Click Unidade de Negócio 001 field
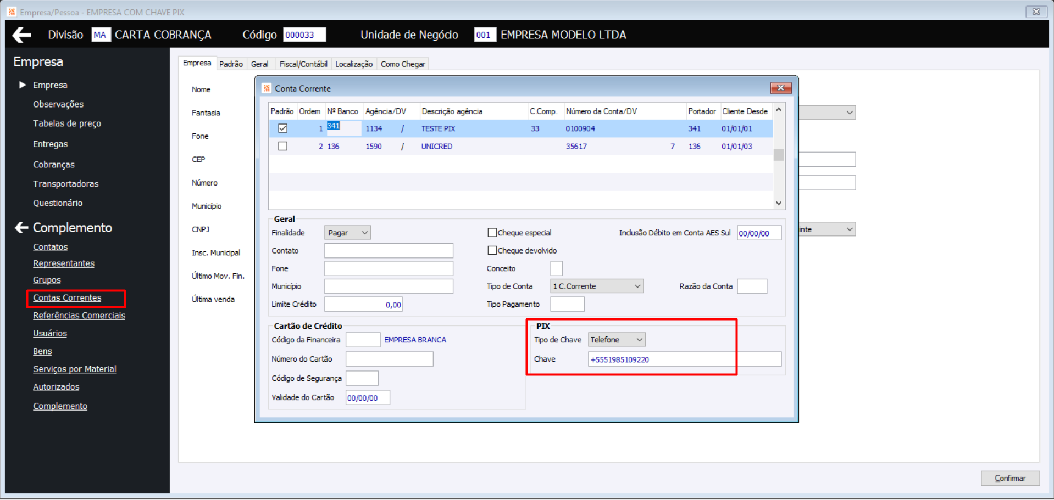 485,35
